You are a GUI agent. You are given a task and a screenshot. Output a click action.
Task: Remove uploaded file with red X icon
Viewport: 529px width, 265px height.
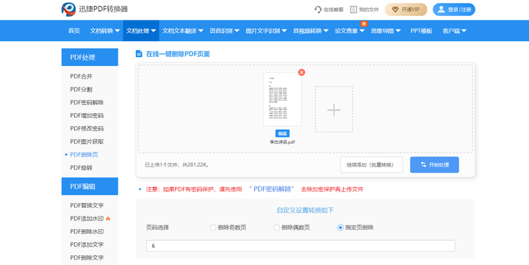pos(302,72)
